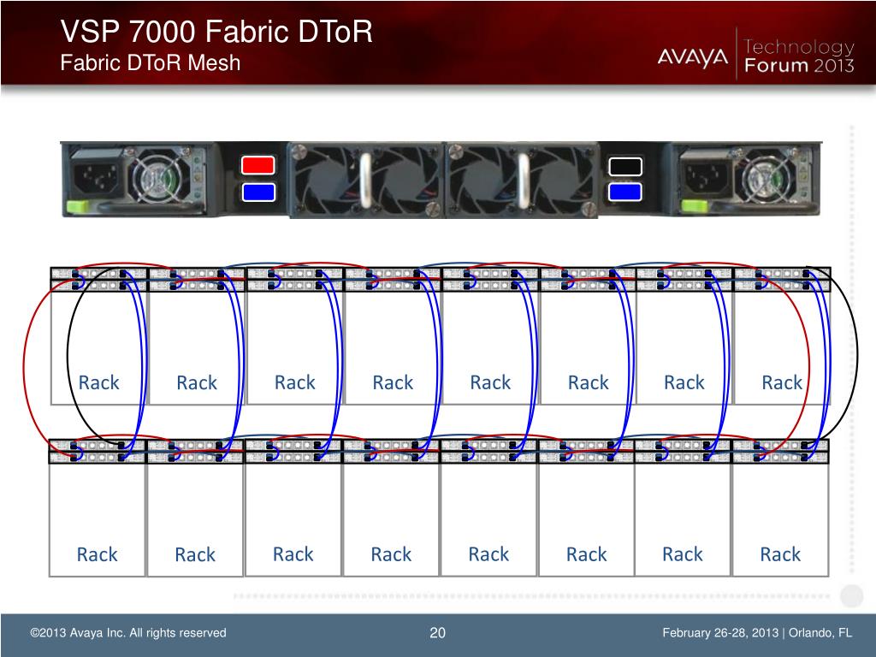The image size is (876, 657).
Task: Click the 'Fabric DToR Mesh' subtitle
Action: [151, 62]
